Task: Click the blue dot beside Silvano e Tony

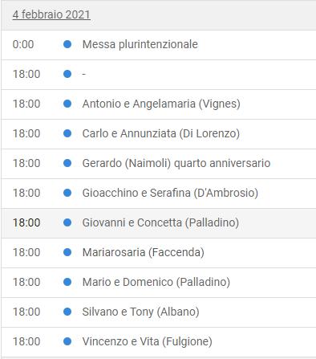Action: tap(67, 312)
